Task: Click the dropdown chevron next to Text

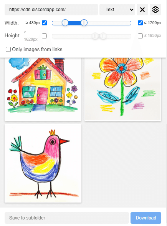Action: coord(131,10)
